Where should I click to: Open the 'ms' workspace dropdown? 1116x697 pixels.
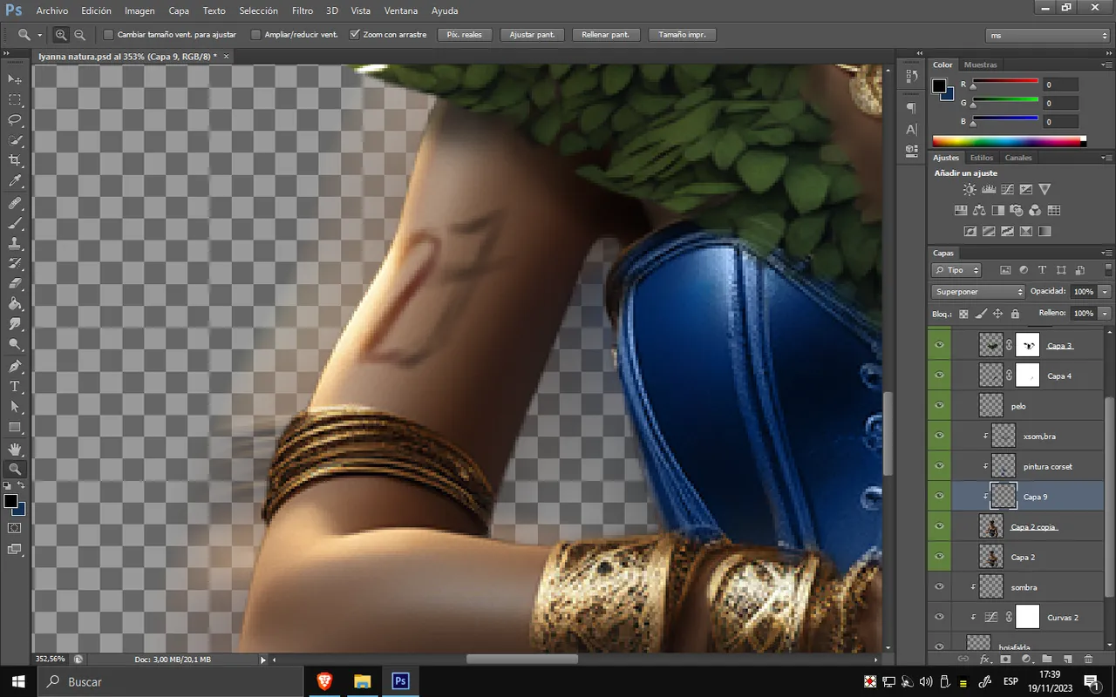pos(1047,35)
